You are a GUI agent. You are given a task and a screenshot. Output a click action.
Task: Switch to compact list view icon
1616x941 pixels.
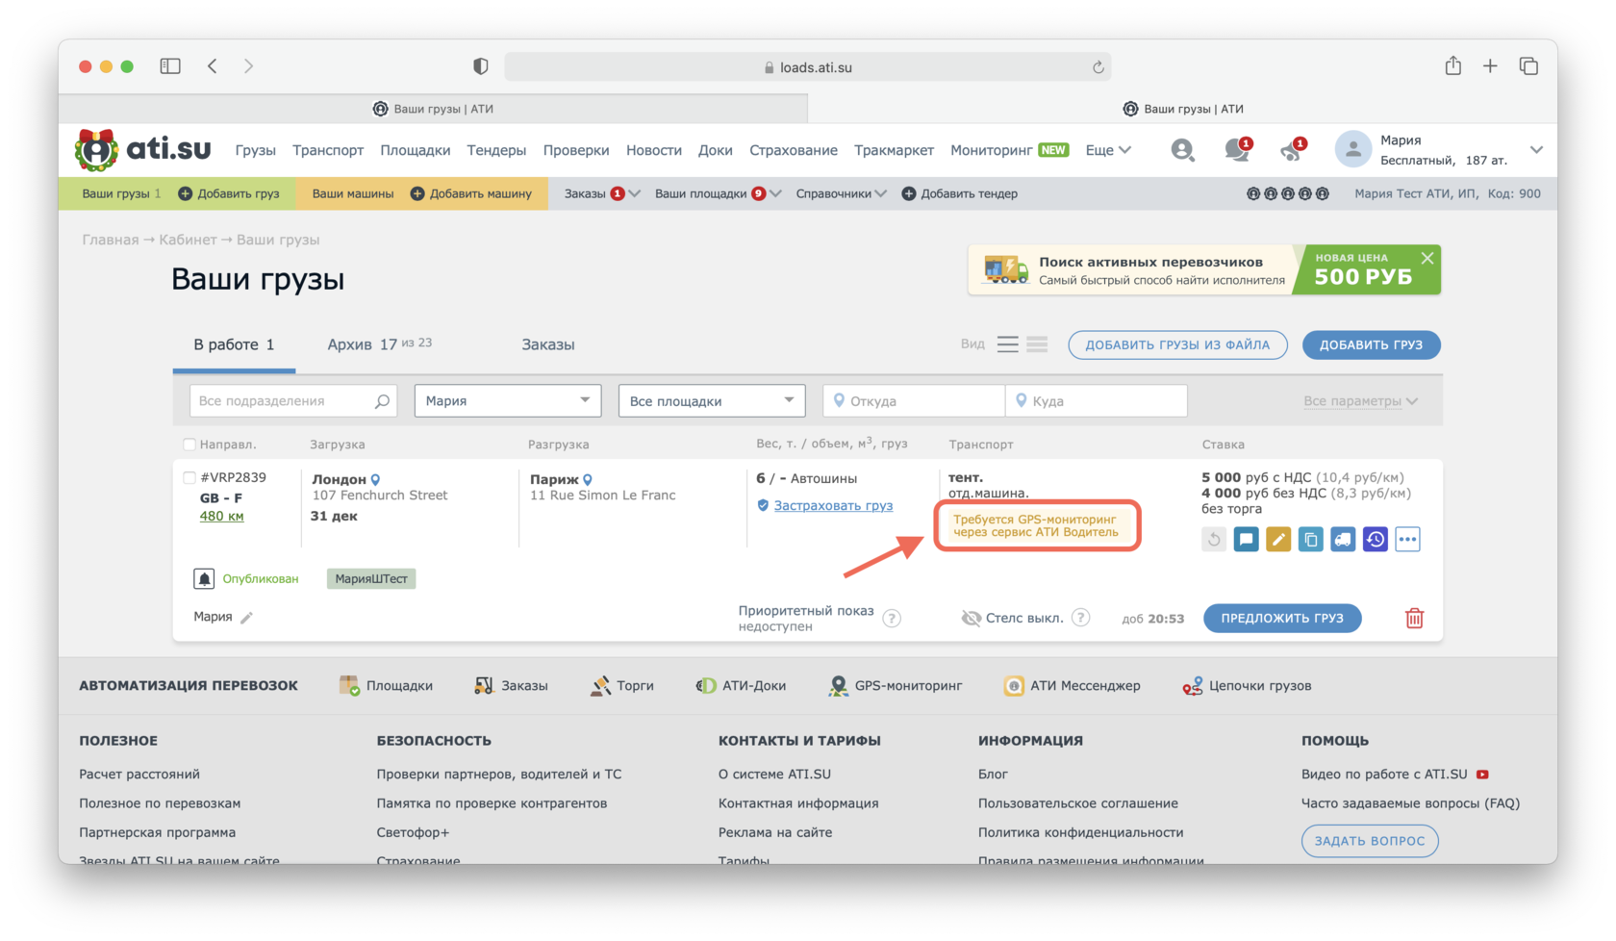(x=1007, y=344)
